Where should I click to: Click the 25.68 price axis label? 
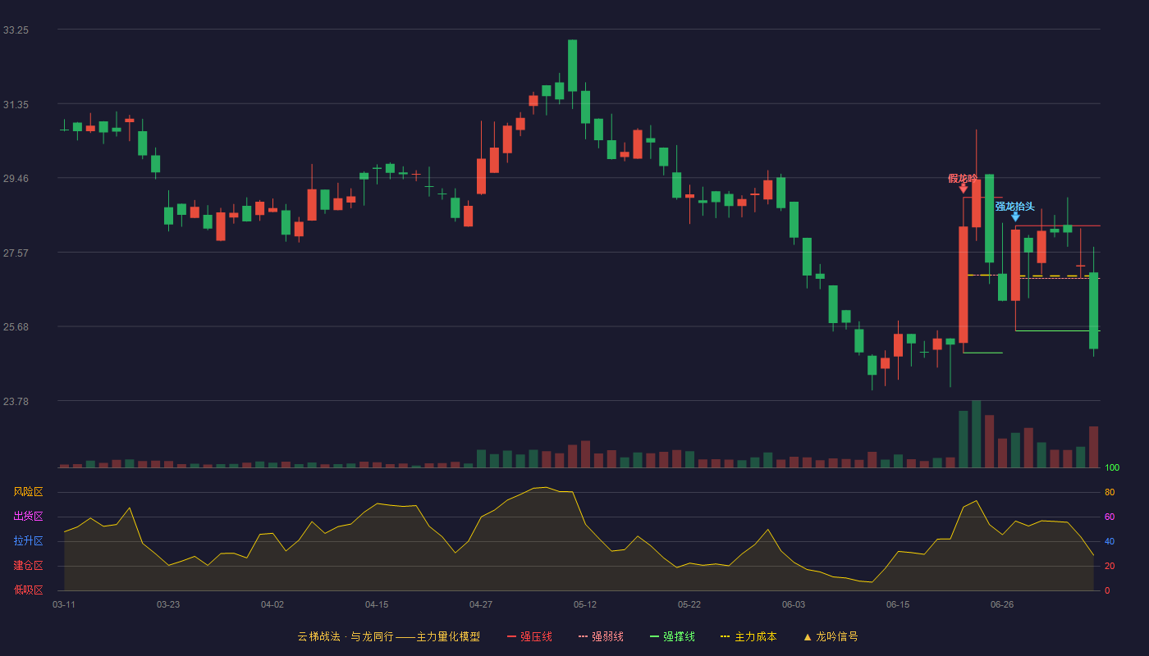point(16,326)
